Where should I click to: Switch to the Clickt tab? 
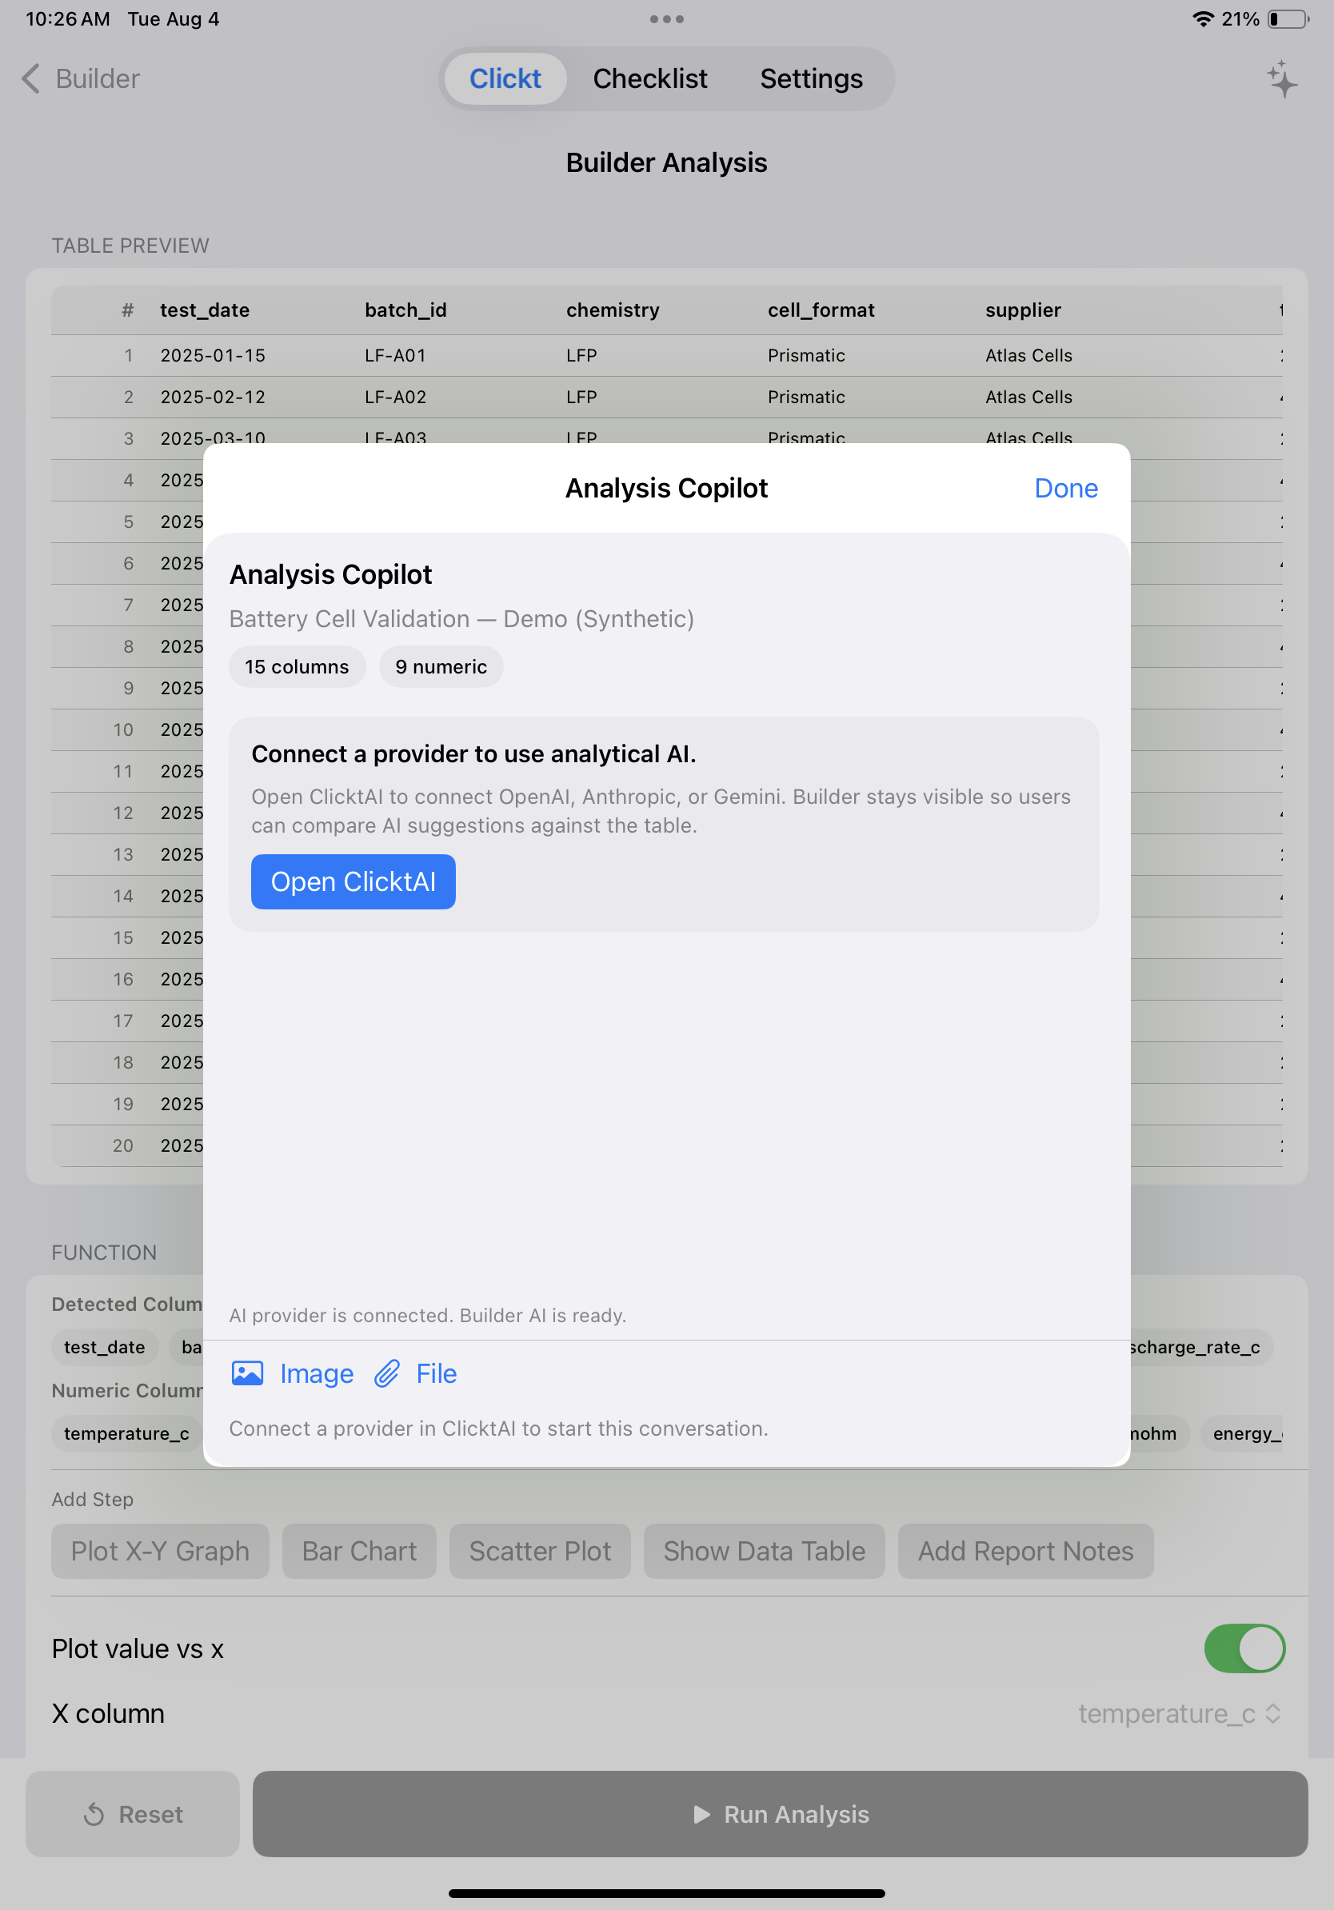(x=505, y=79)
